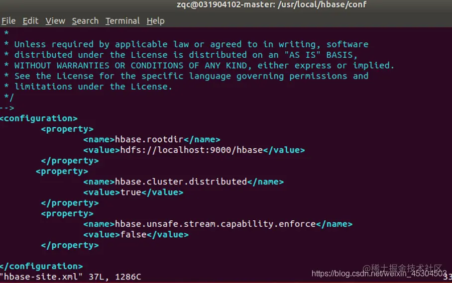Click the value 'false' in the third property

coord(133,235)
